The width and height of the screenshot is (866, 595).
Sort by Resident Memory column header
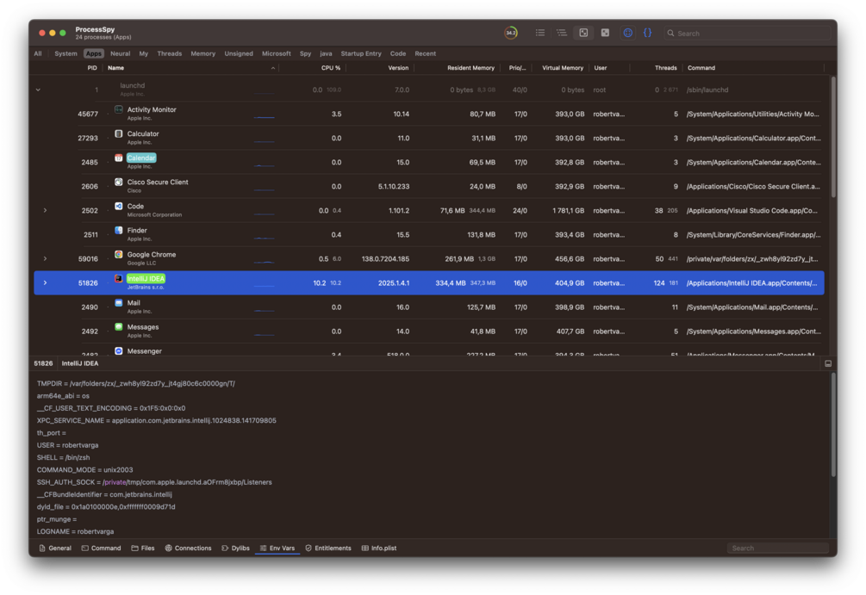[x=470, y=68]
